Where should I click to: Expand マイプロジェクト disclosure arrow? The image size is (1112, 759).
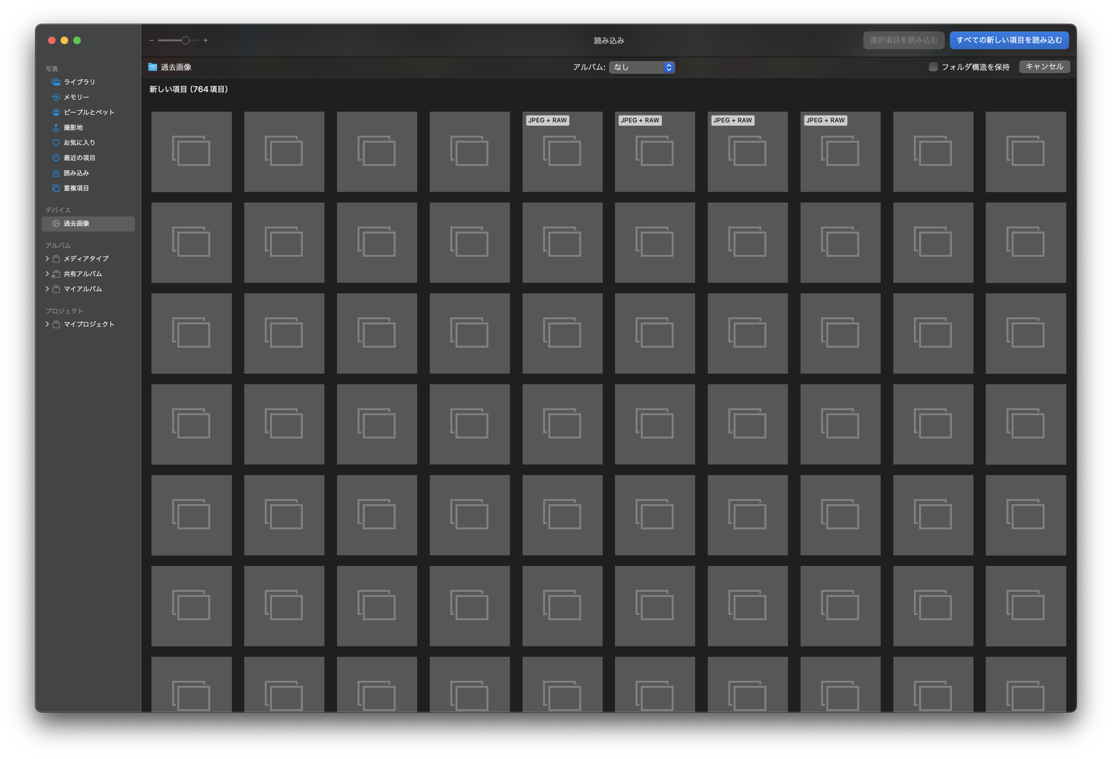(x=47, y=324)
